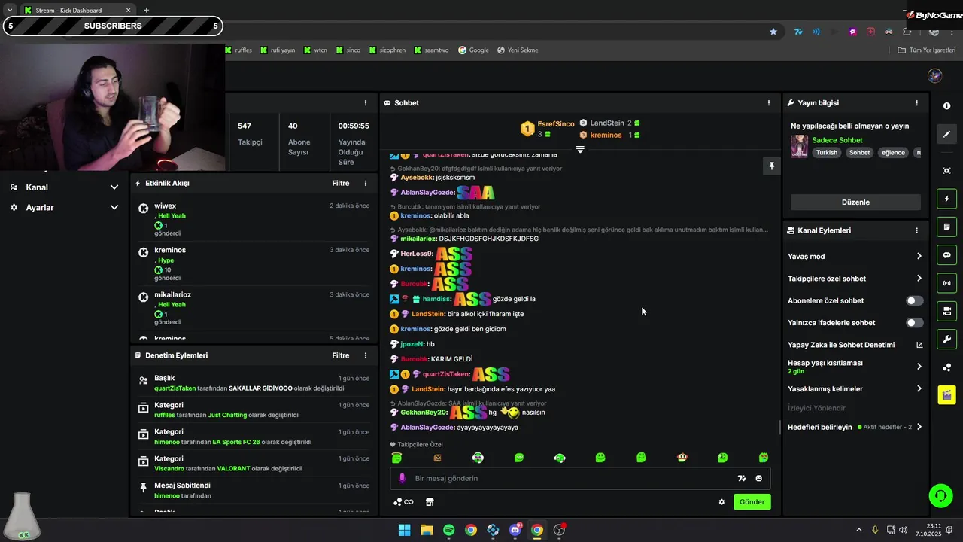Select the pencil edit icon in sidebar
The image size is (963, 542).
pos(946,134)
